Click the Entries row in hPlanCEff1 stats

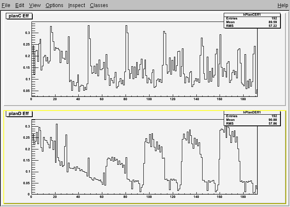click(252, 18)
